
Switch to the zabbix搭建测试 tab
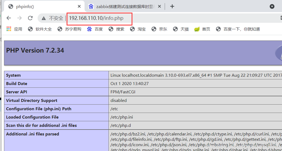point(124,6)
